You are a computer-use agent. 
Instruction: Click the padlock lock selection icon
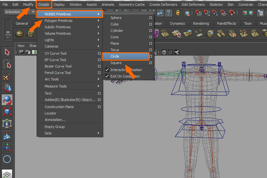pyautogui.click(x=178, y=13)
